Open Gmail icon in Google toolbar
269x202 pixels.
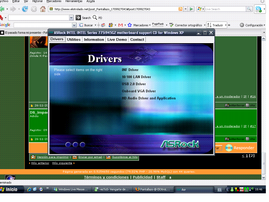[121, 25]
